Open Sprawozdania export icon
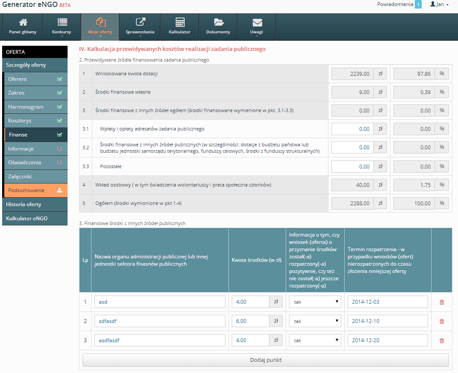 pyautogui.click(x=141, y=22)
